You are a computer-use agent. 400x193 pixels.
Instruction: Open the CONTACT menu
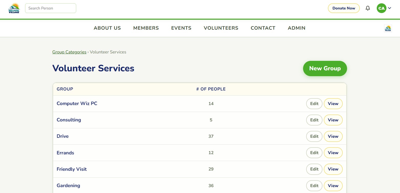(263, 28)
